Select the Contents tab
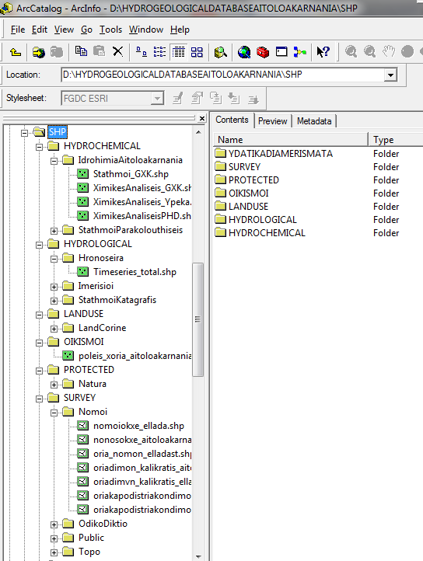 [x=232, y=120]
